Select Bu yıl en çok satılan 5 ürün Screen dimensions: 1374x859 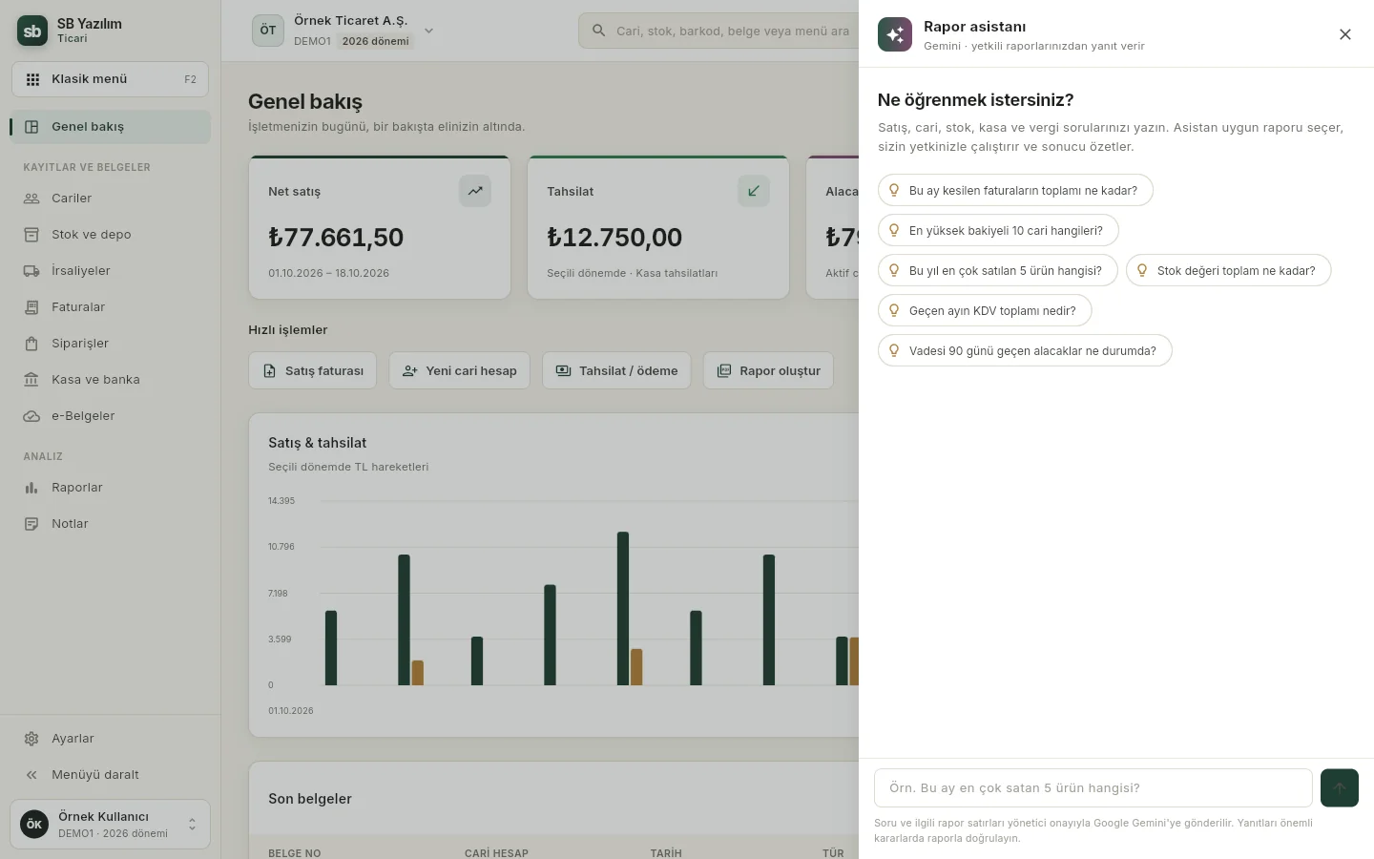coord(997,270)
